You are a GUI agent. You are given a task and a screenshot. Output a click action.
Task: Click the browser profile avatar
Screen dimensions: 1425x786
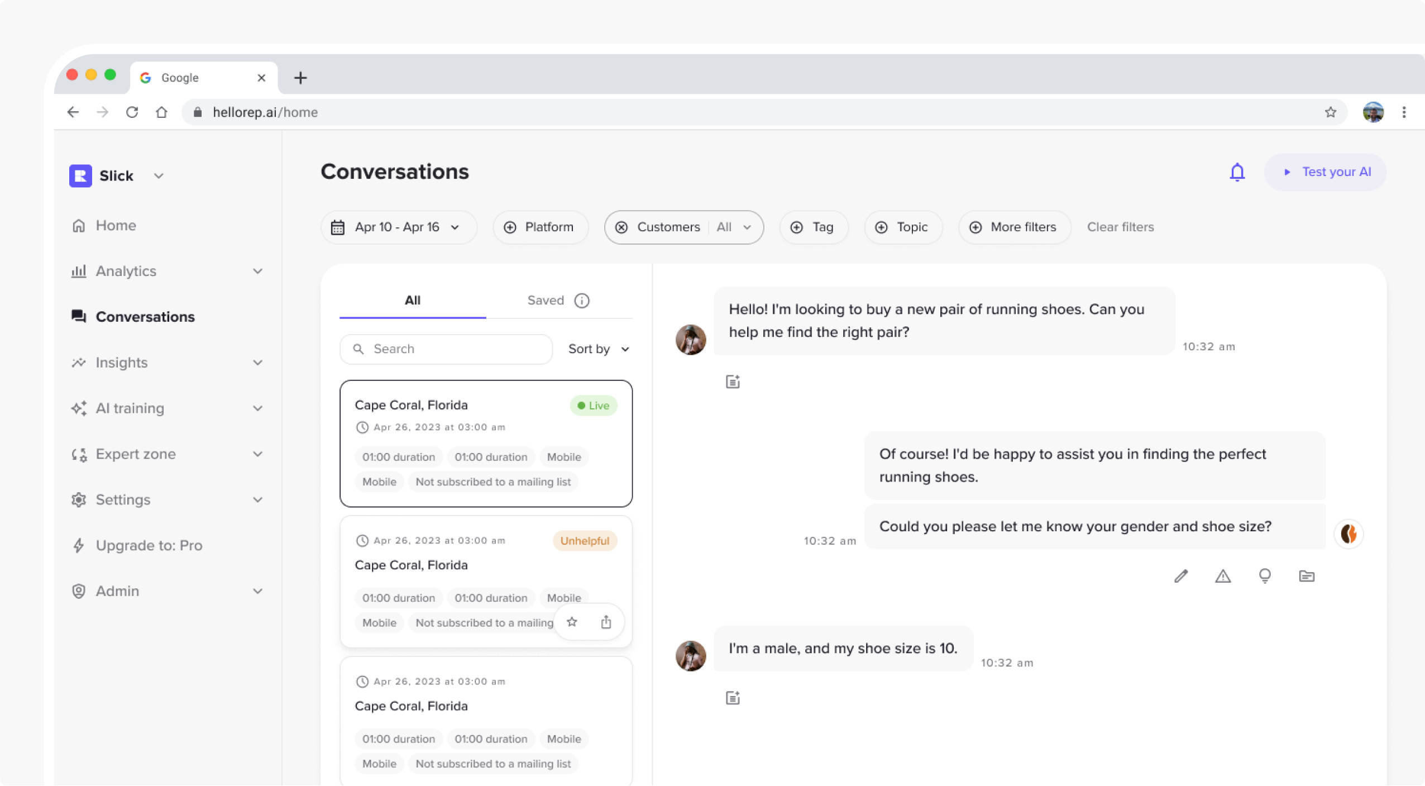(x=1373, y=112)
